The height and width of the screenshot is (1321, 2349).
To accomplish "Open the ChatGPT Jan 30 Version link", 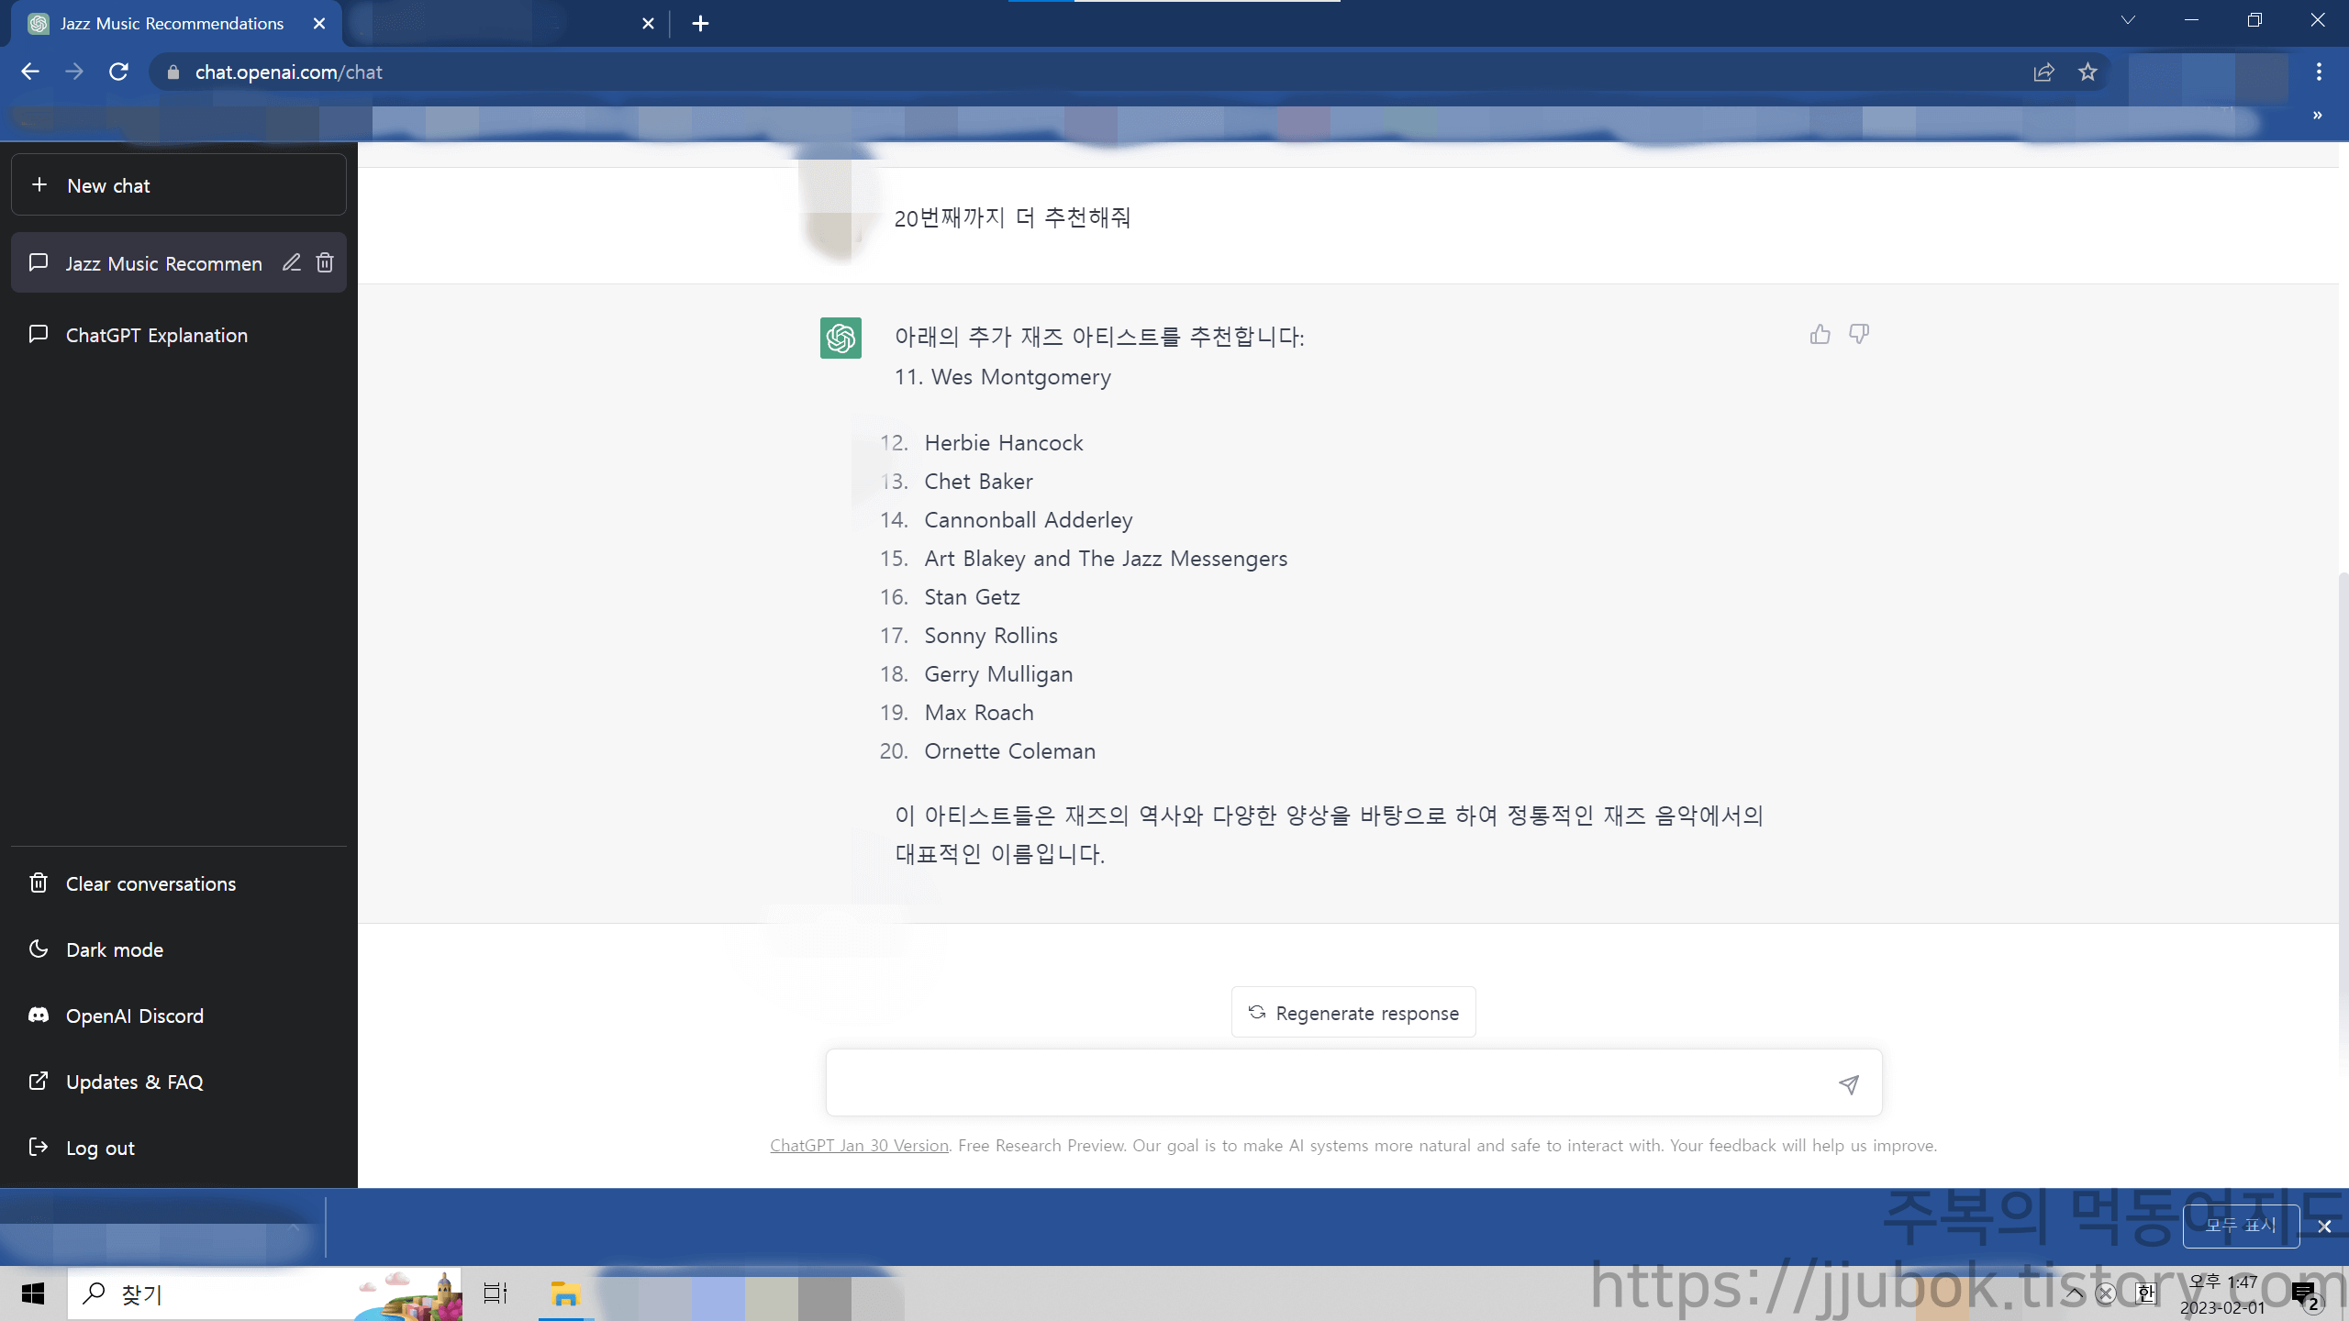I will click(859, 1145).
